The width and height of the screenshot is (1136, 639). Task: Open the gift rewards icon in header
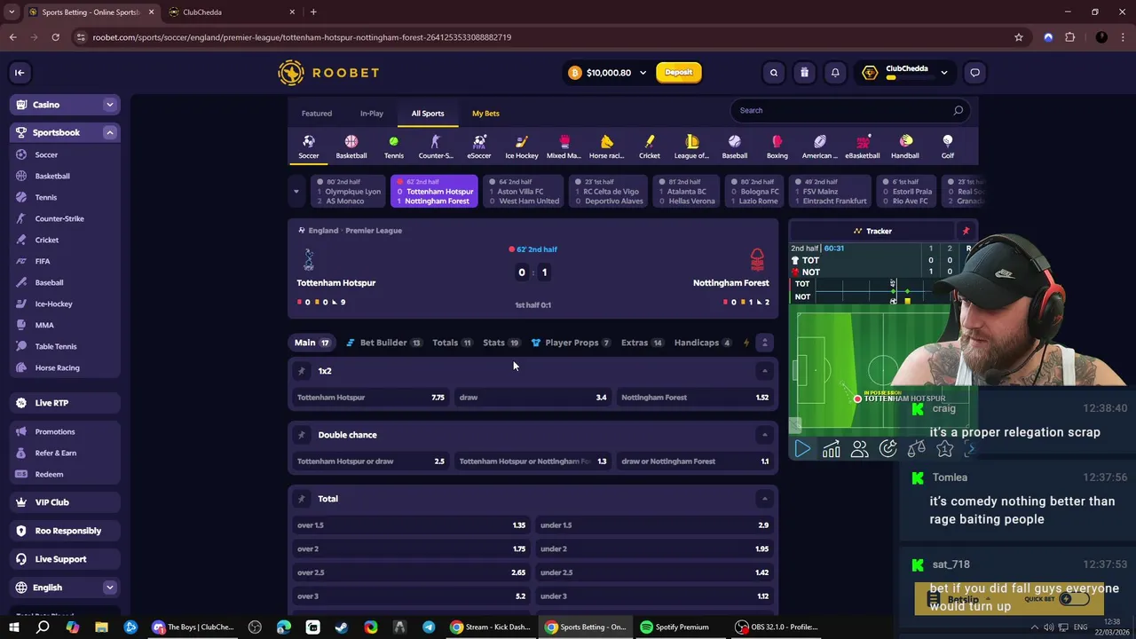(x=804, y=73)
